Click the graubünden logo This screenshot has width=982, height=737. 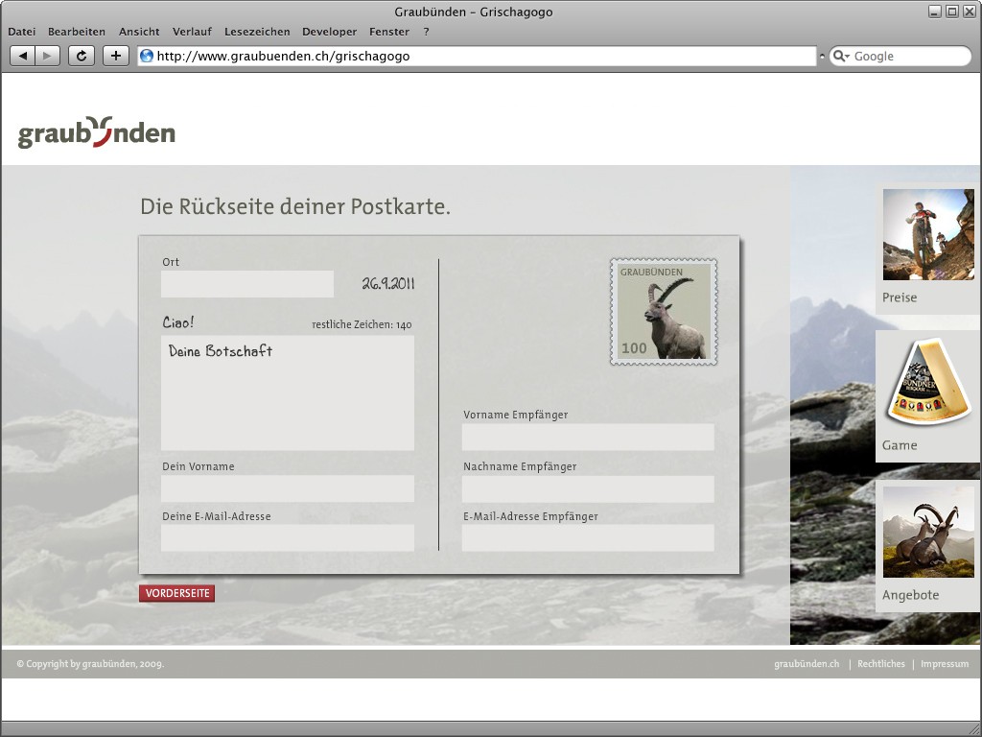(97, 132)
